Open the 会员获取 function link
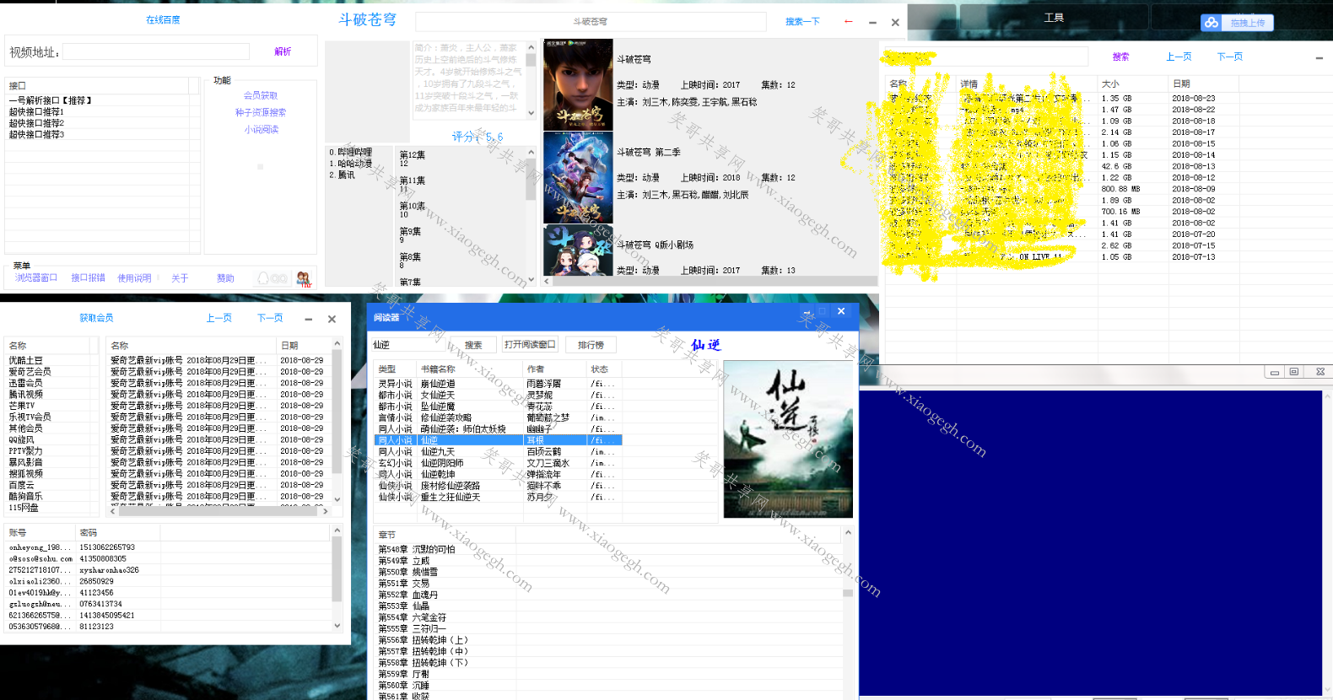The height and width of the screenshot is (700, 1333). pos(261,95)
